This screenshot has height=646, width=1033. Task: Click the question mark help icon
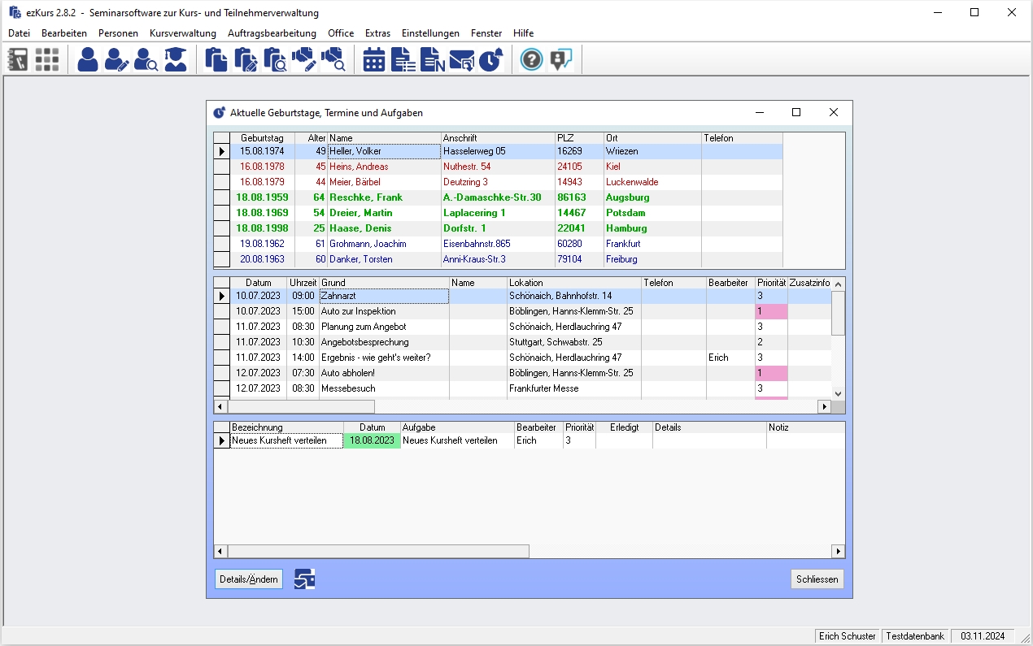pyautogui.click(x=531, y=59)
